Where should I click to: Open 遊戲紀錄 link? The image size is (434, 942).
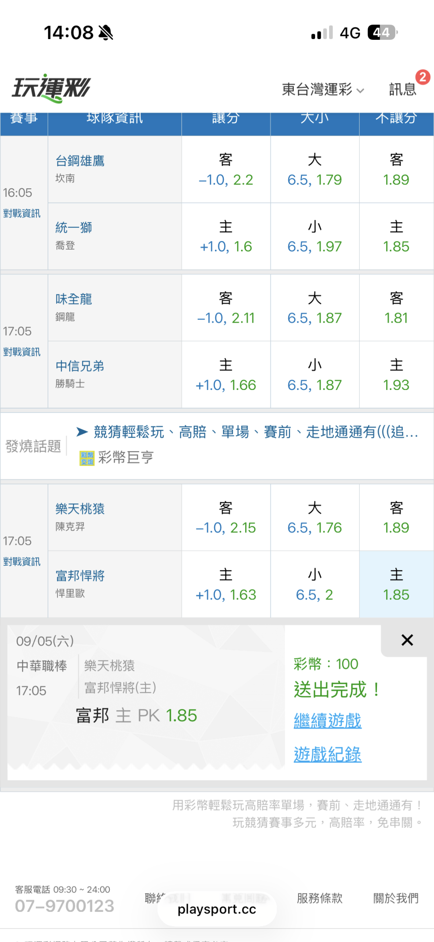coord(328,754)
